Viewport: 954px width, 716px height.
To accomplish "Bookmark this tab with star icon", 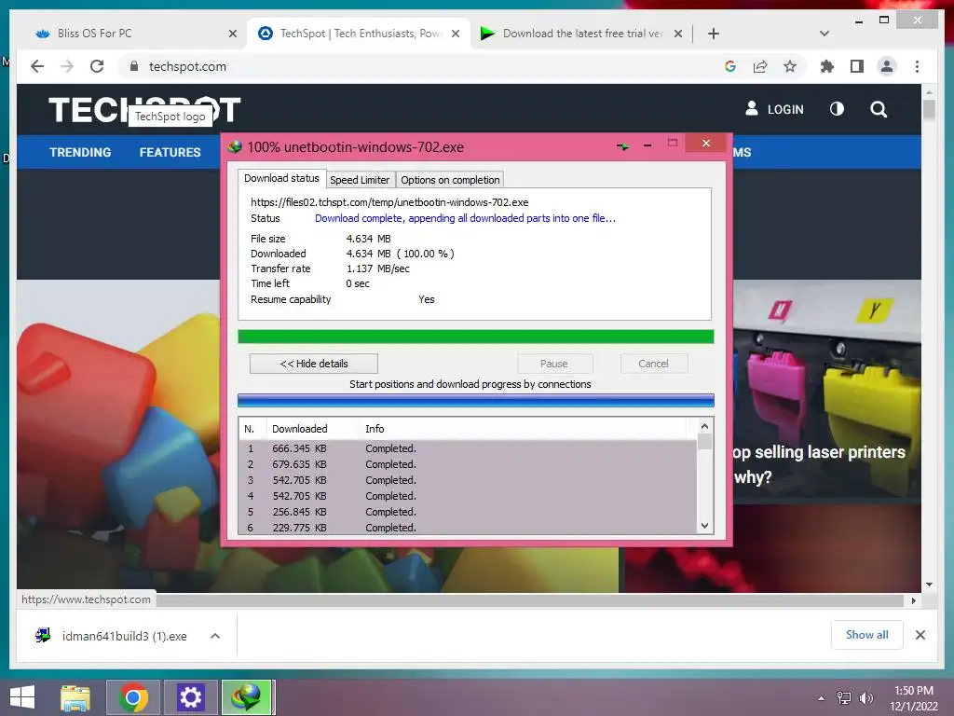I will click(x=790, y=66).
